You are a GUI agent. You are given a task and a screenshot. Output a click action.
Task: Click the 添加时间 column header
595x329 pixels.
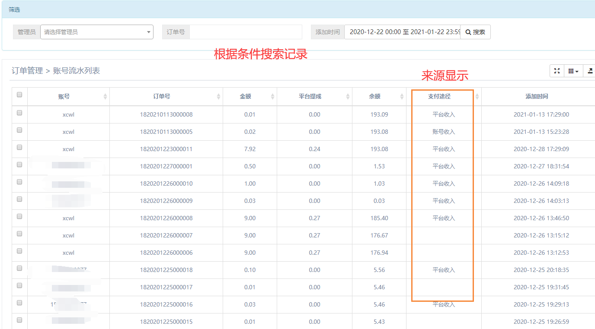(537, 97)
